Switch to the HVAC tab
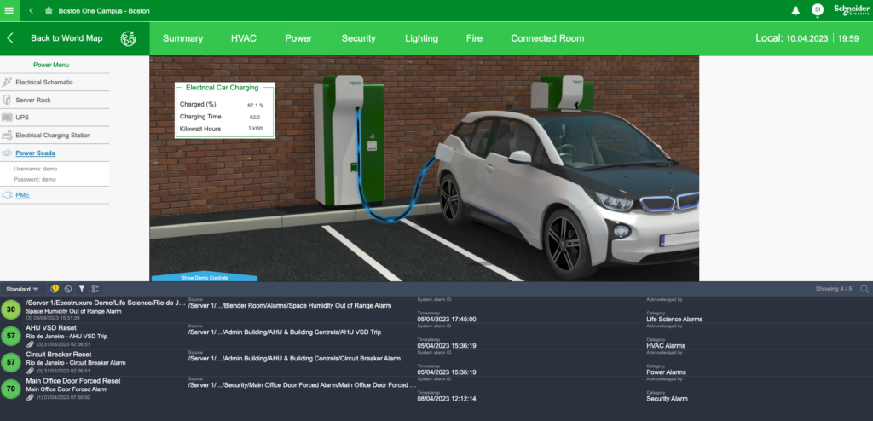This screenshot has width=873, height=421. 244,38
